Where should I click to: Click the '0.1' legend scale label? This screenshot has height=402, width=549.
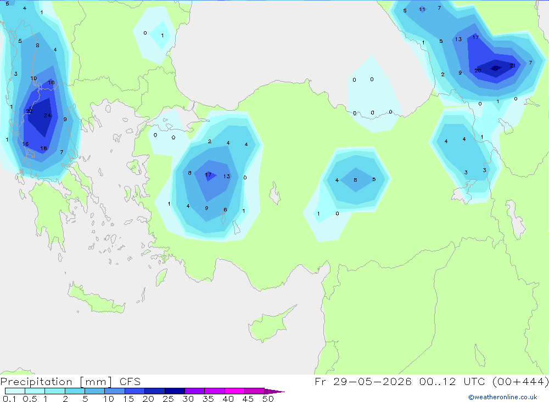pyautogui.click(x=9, y=399)
